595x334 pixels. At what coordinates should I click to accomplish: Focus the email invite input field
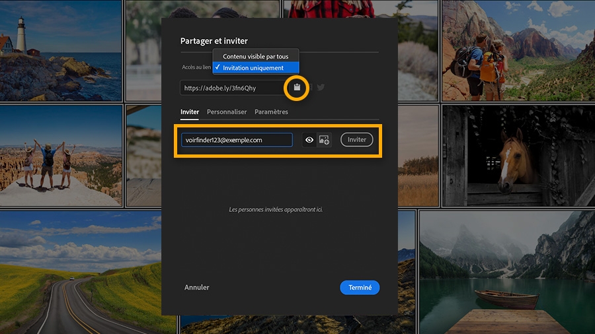[237, 140]
